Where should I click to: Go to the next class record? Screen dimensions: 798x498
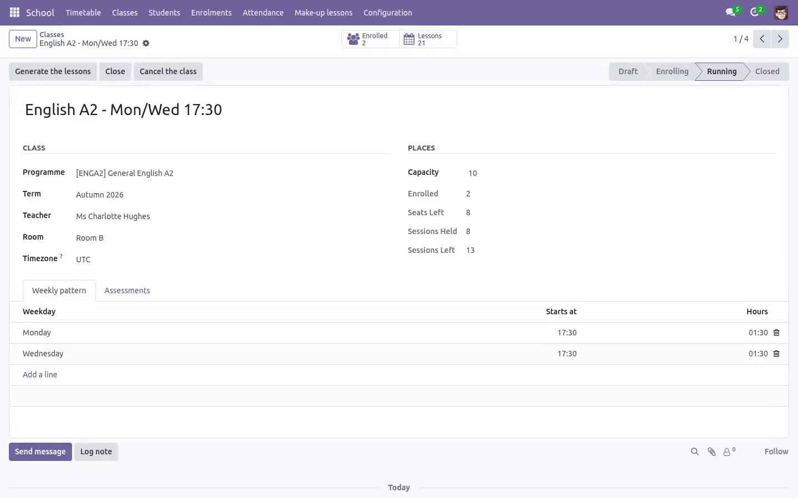(780, 39)
